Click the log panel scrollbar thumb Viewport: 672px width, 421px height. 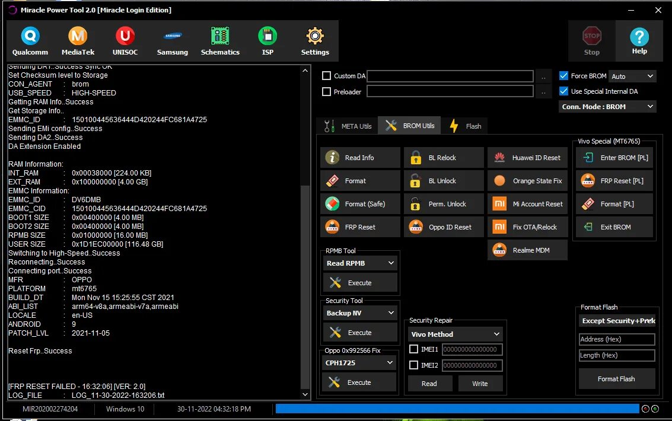(305, 287)
